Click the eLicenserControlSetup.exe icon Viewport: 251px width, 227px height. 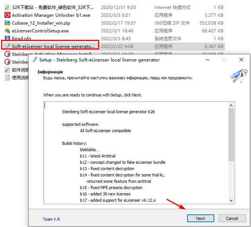tap(7, 31)
